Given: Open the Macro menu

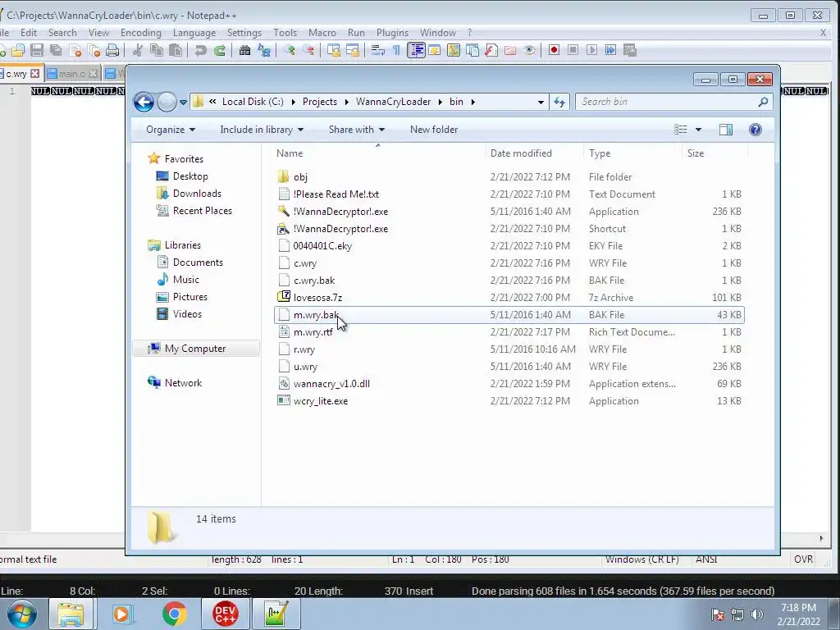Looking at the screenshot, I should (322, 33).
